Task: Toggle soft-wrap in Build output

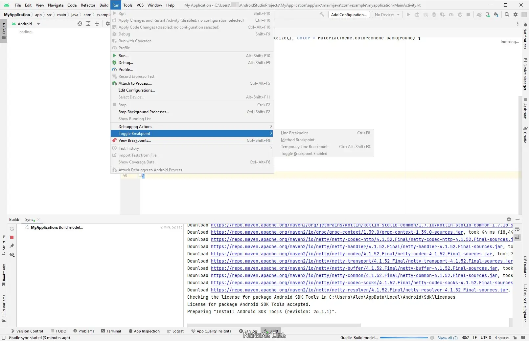Action: click(x=517, y=229)
